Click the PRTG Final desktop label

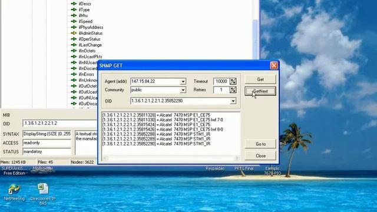[244, 168]
